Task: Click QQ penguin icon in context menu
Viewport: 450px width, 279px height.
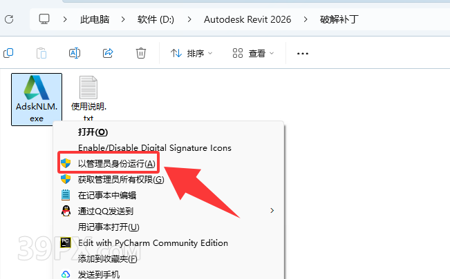Action: [66, 211]
